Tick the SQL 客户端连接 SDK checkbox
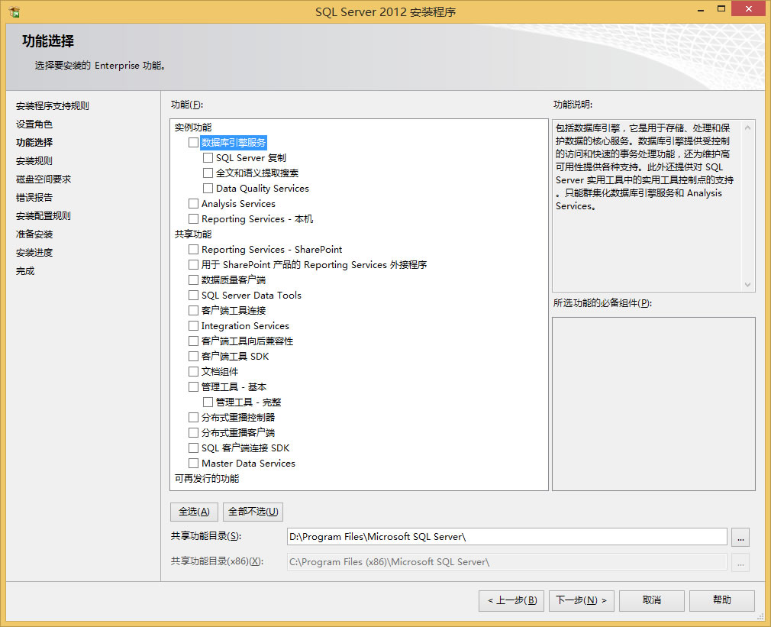771x627 pixels. coord(193,448)
